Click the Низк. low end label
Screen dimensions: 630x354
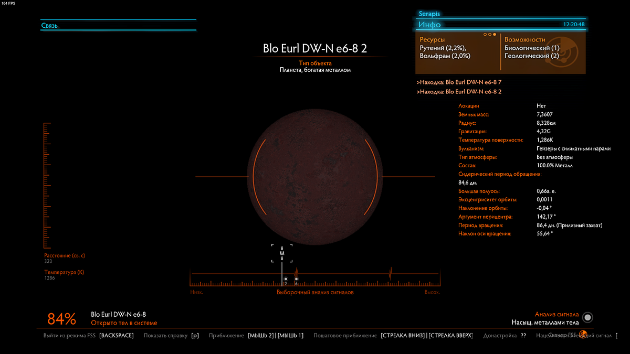(197, 292)
